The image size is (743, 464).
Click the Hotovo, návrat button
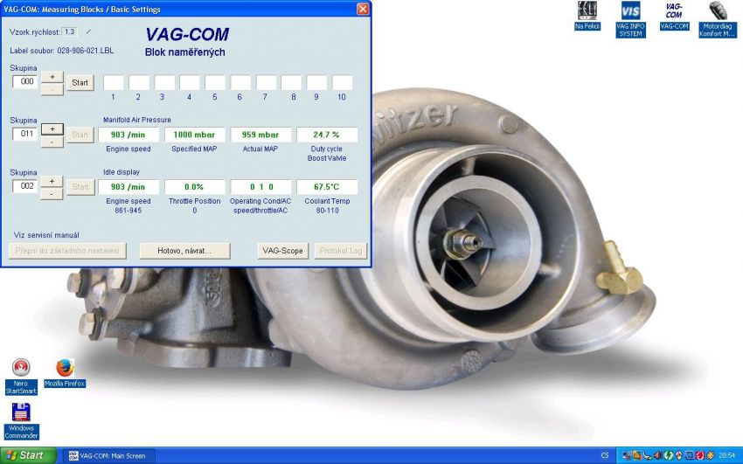[x=184, y=251]
